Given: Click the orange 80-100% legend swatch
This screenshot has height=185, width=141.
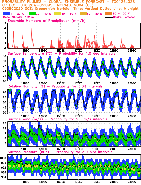Looking at the screenshot, I should tap(109, 13).
